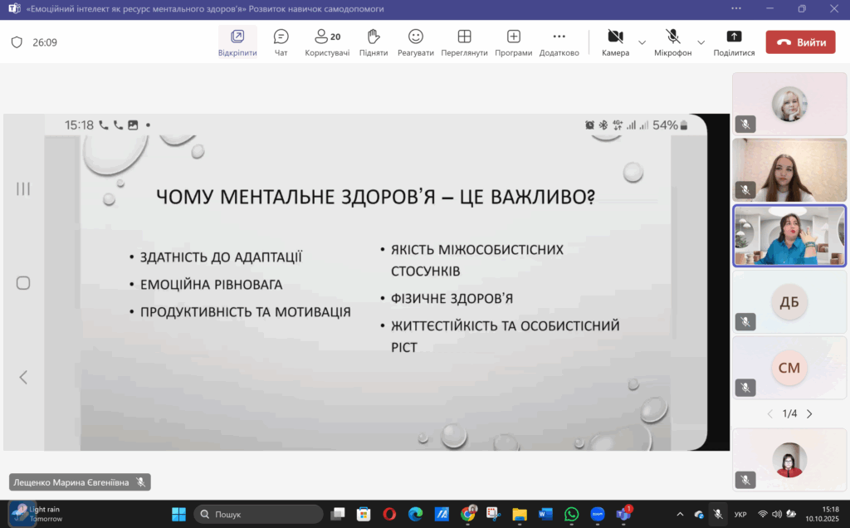Toggle the Мікрофон mute state
Viewport: 850px width, 528px height.
[672, 42]
